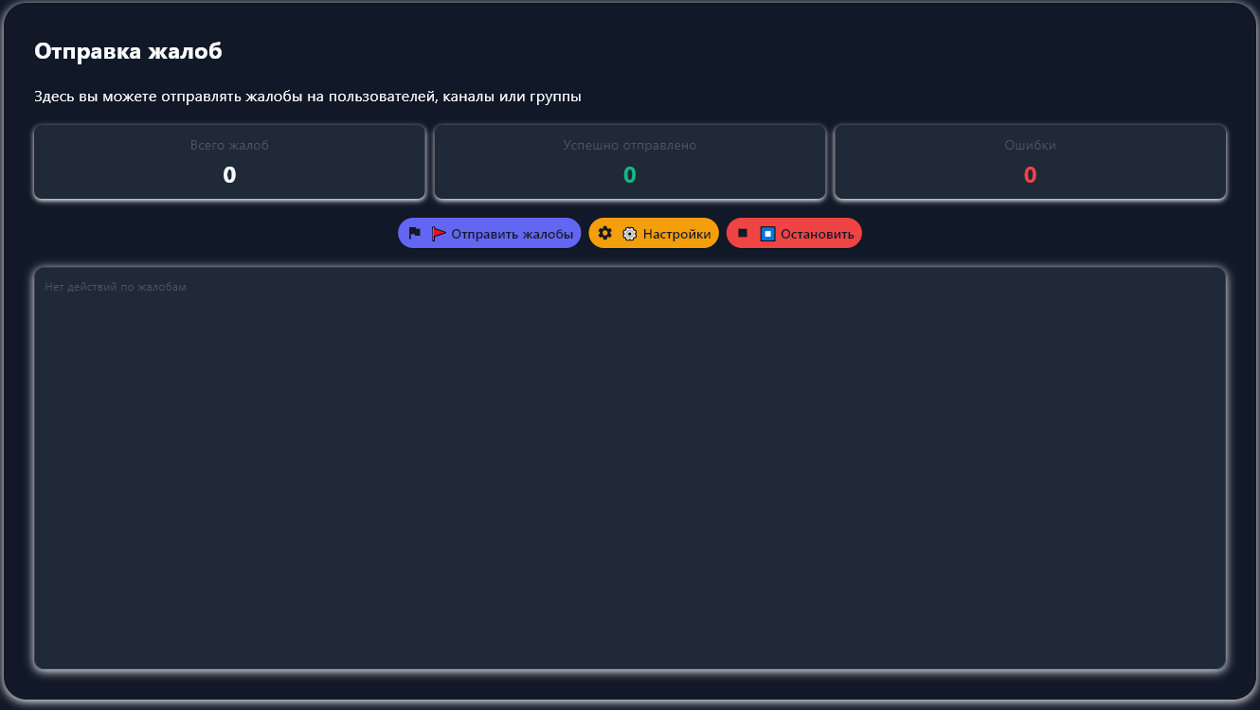Select the Ошибки stat card
The height and width of the screenshot is (710, 1260).
pyautogui.click(x=1030, y=162)
